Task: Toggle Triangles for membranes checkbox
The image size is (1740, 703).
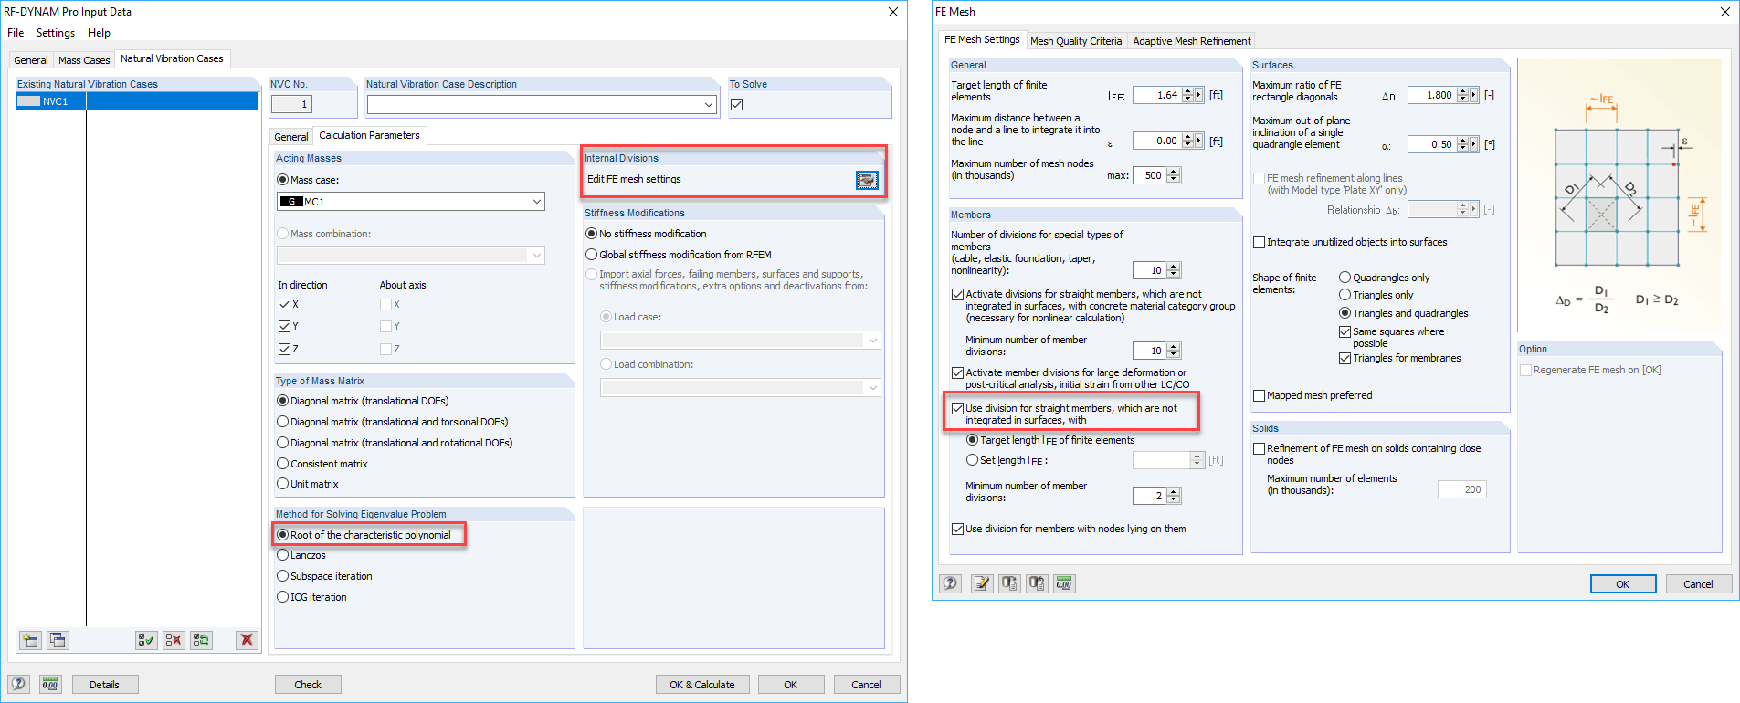Action: pos(1345,358)
